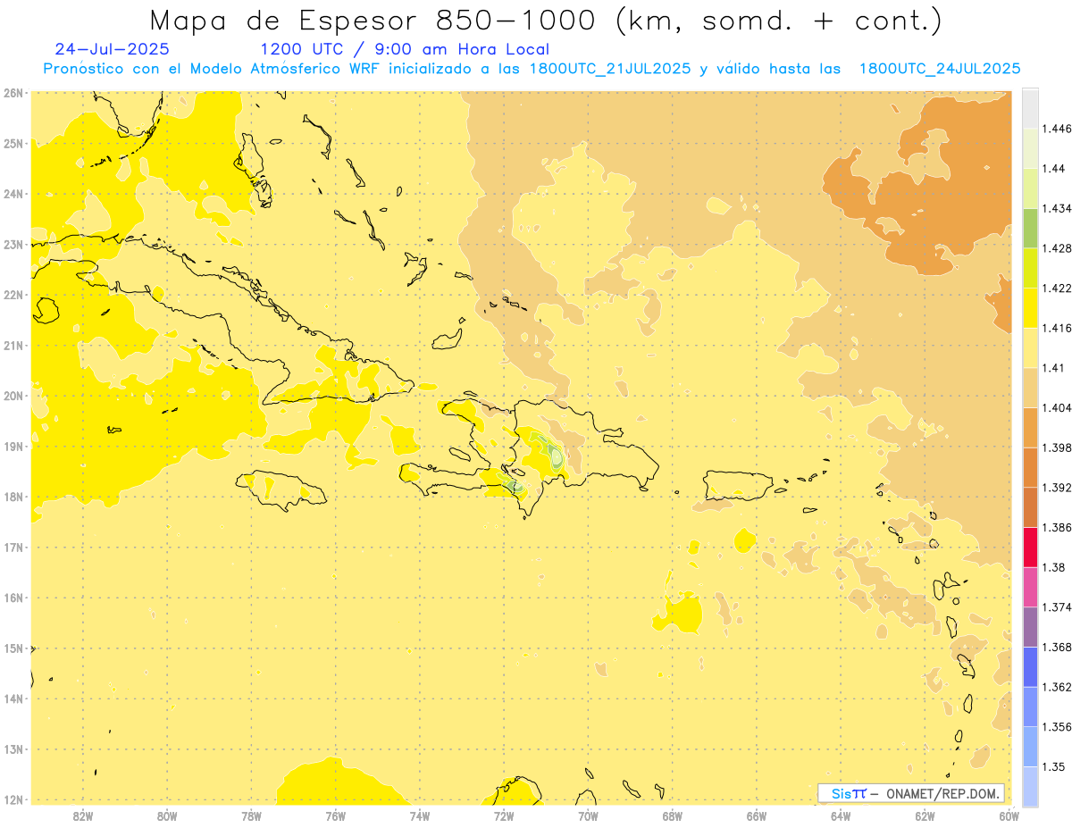Select the pale yellow swatch between 1.41 and 1.416
The width and height of the screenshot is (1072, 828).
[1030, 347]
